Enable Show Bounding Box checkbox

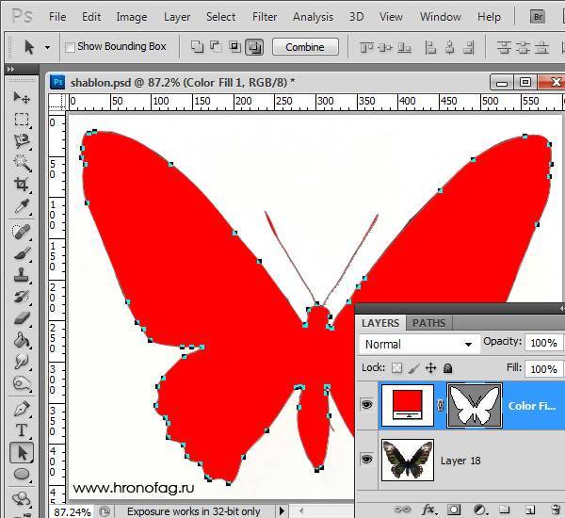[x=70, y=47]
